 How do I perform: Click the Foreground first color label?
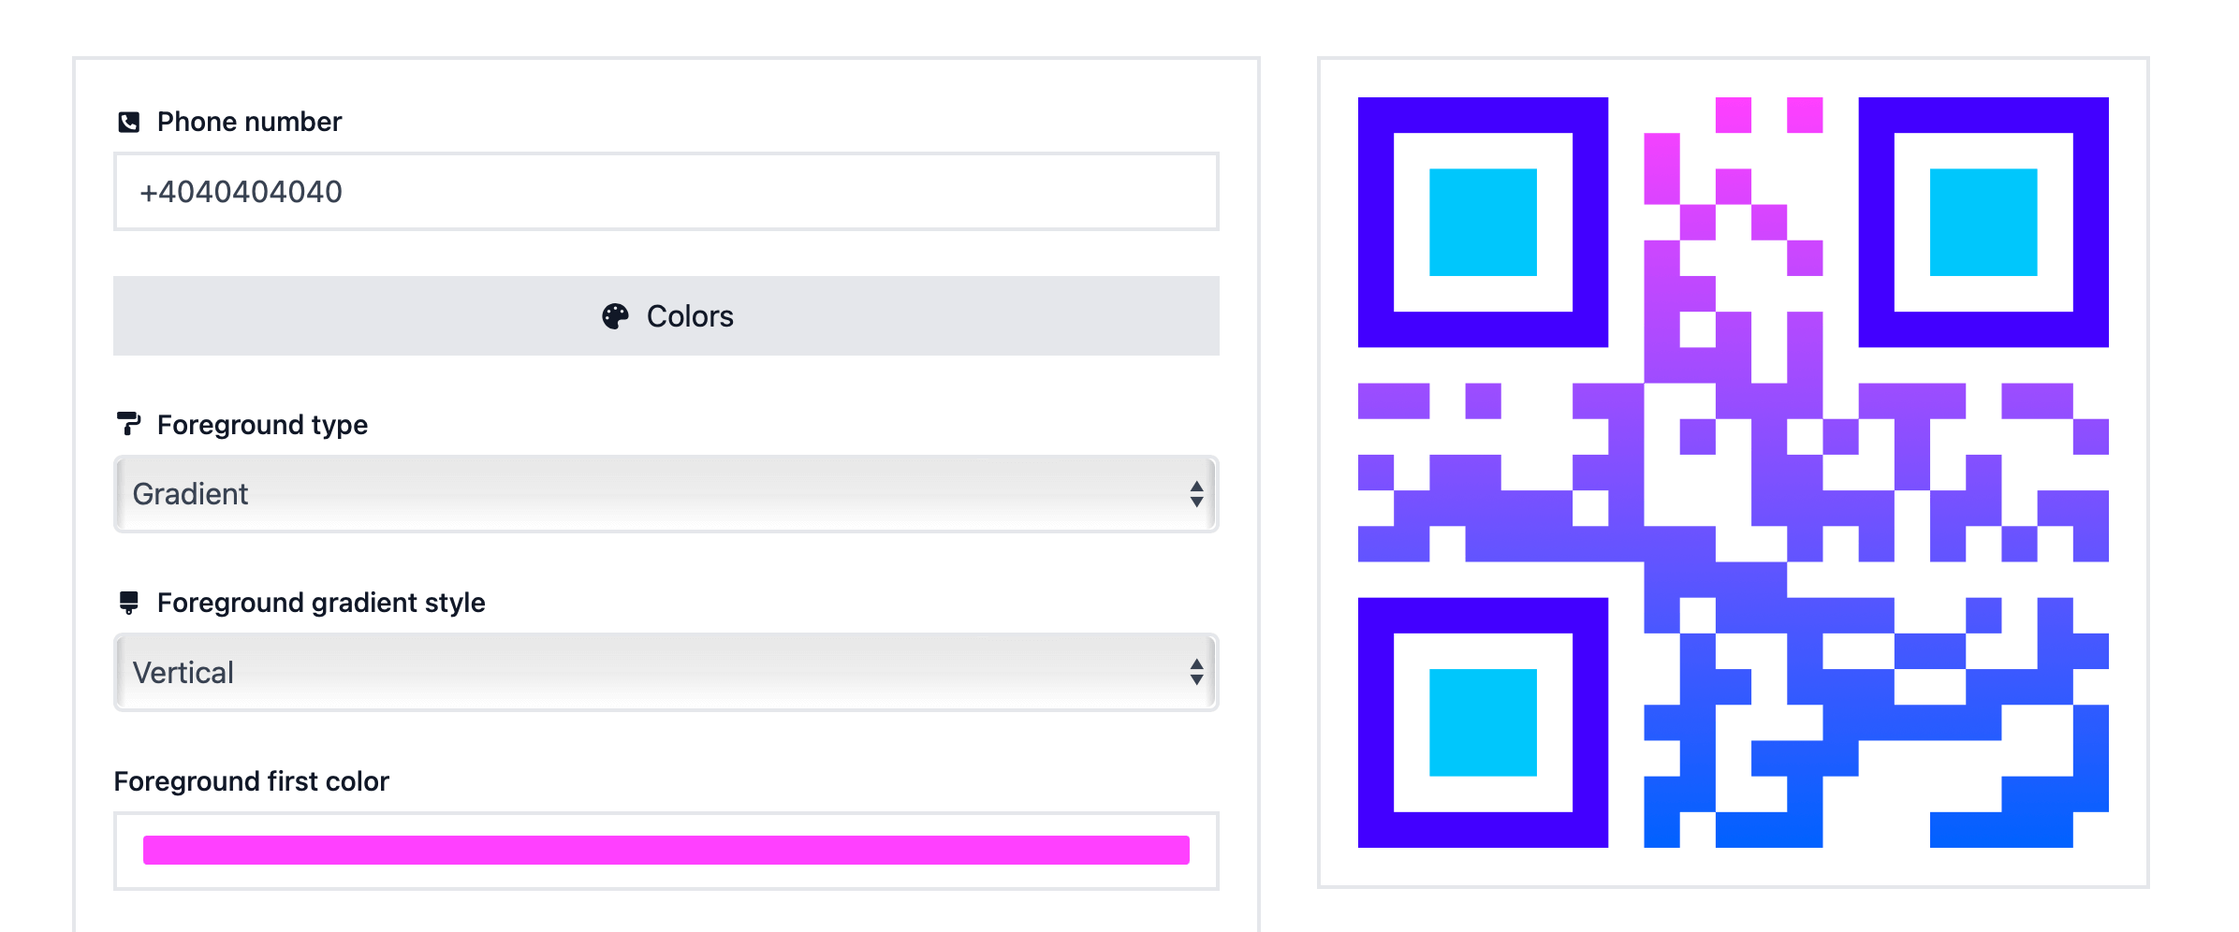pos(250,781)
